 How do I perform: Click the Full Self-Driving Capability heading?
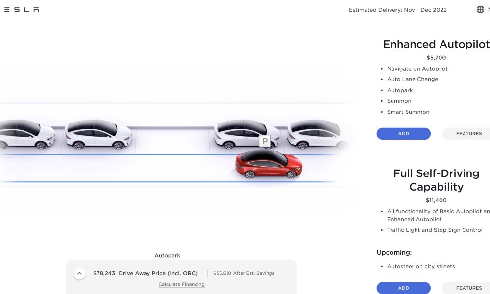(x=436, y=180)
